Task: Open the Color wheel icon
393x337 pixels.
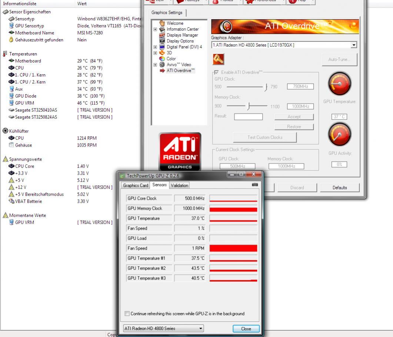Action: [x=162, y=58]
